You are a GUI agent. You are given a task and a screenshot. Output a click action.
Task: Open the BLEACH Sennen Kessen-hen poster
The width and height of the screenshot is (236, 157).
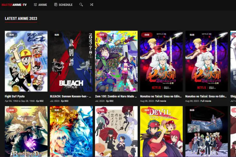click(x=71, y=61)
